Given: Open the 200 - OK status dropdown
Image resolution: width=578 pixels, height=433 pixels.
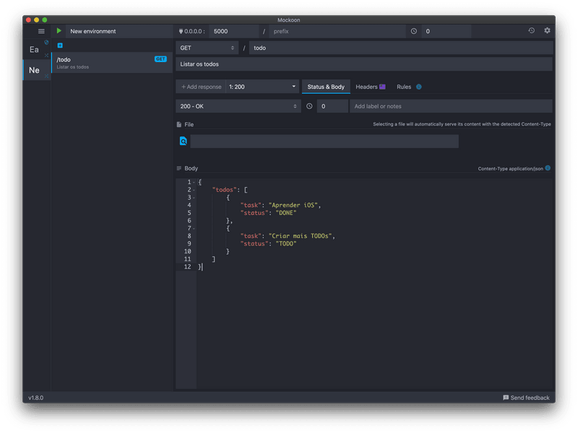Looking at the screenshot, I should coord(238,106).
